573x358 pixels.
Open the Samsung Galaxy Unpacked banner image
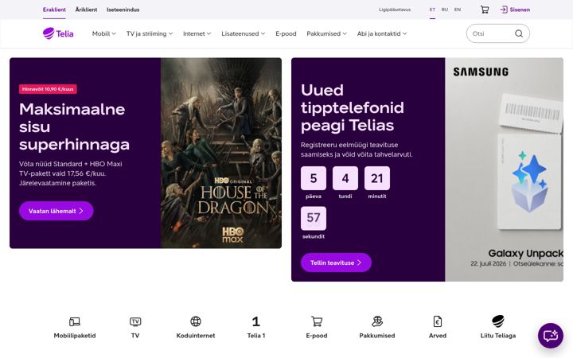click(504, 169)
